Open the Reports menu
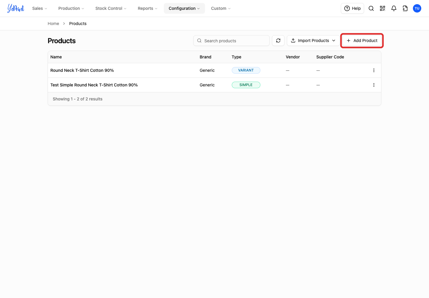The height and width of the screenshot is (298, 429). click(147, 8)
